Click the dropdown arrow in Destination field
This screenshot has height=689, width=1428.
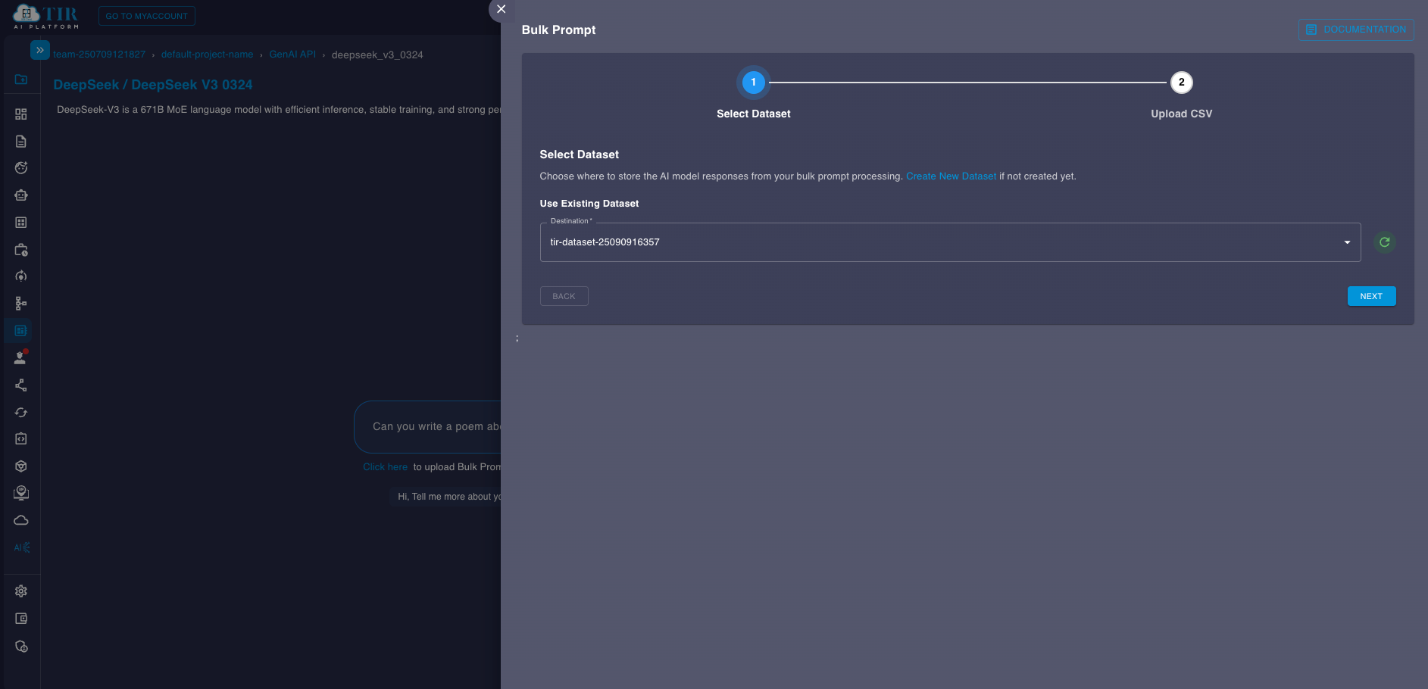[1347, 242]
